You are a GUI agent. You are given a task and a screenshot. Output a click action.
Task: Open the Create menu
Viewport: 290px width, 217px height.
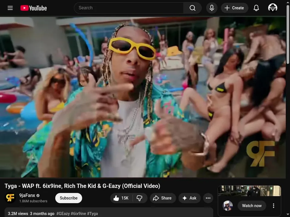234,8
